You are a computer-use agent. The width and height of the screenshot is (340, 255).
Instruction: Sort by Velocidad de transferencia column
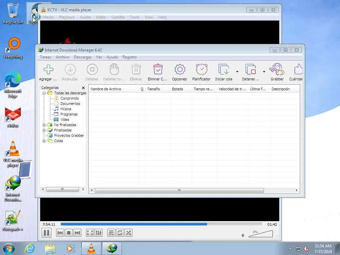click(x=232, y=89)
